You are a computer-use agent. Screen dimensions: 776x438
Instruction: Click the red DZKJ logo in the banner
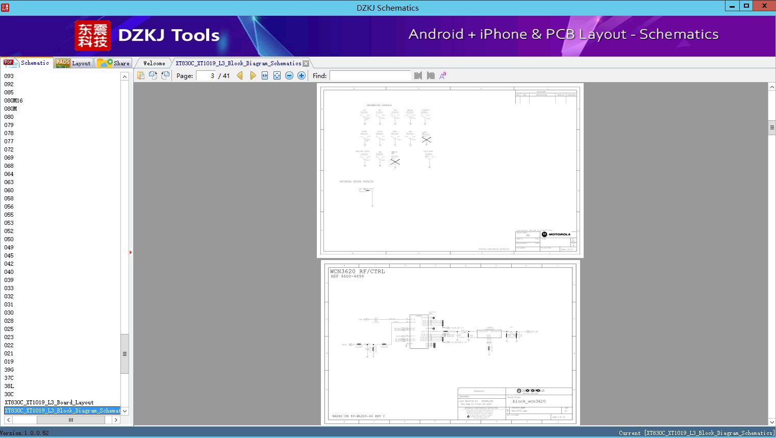point(92,36)
